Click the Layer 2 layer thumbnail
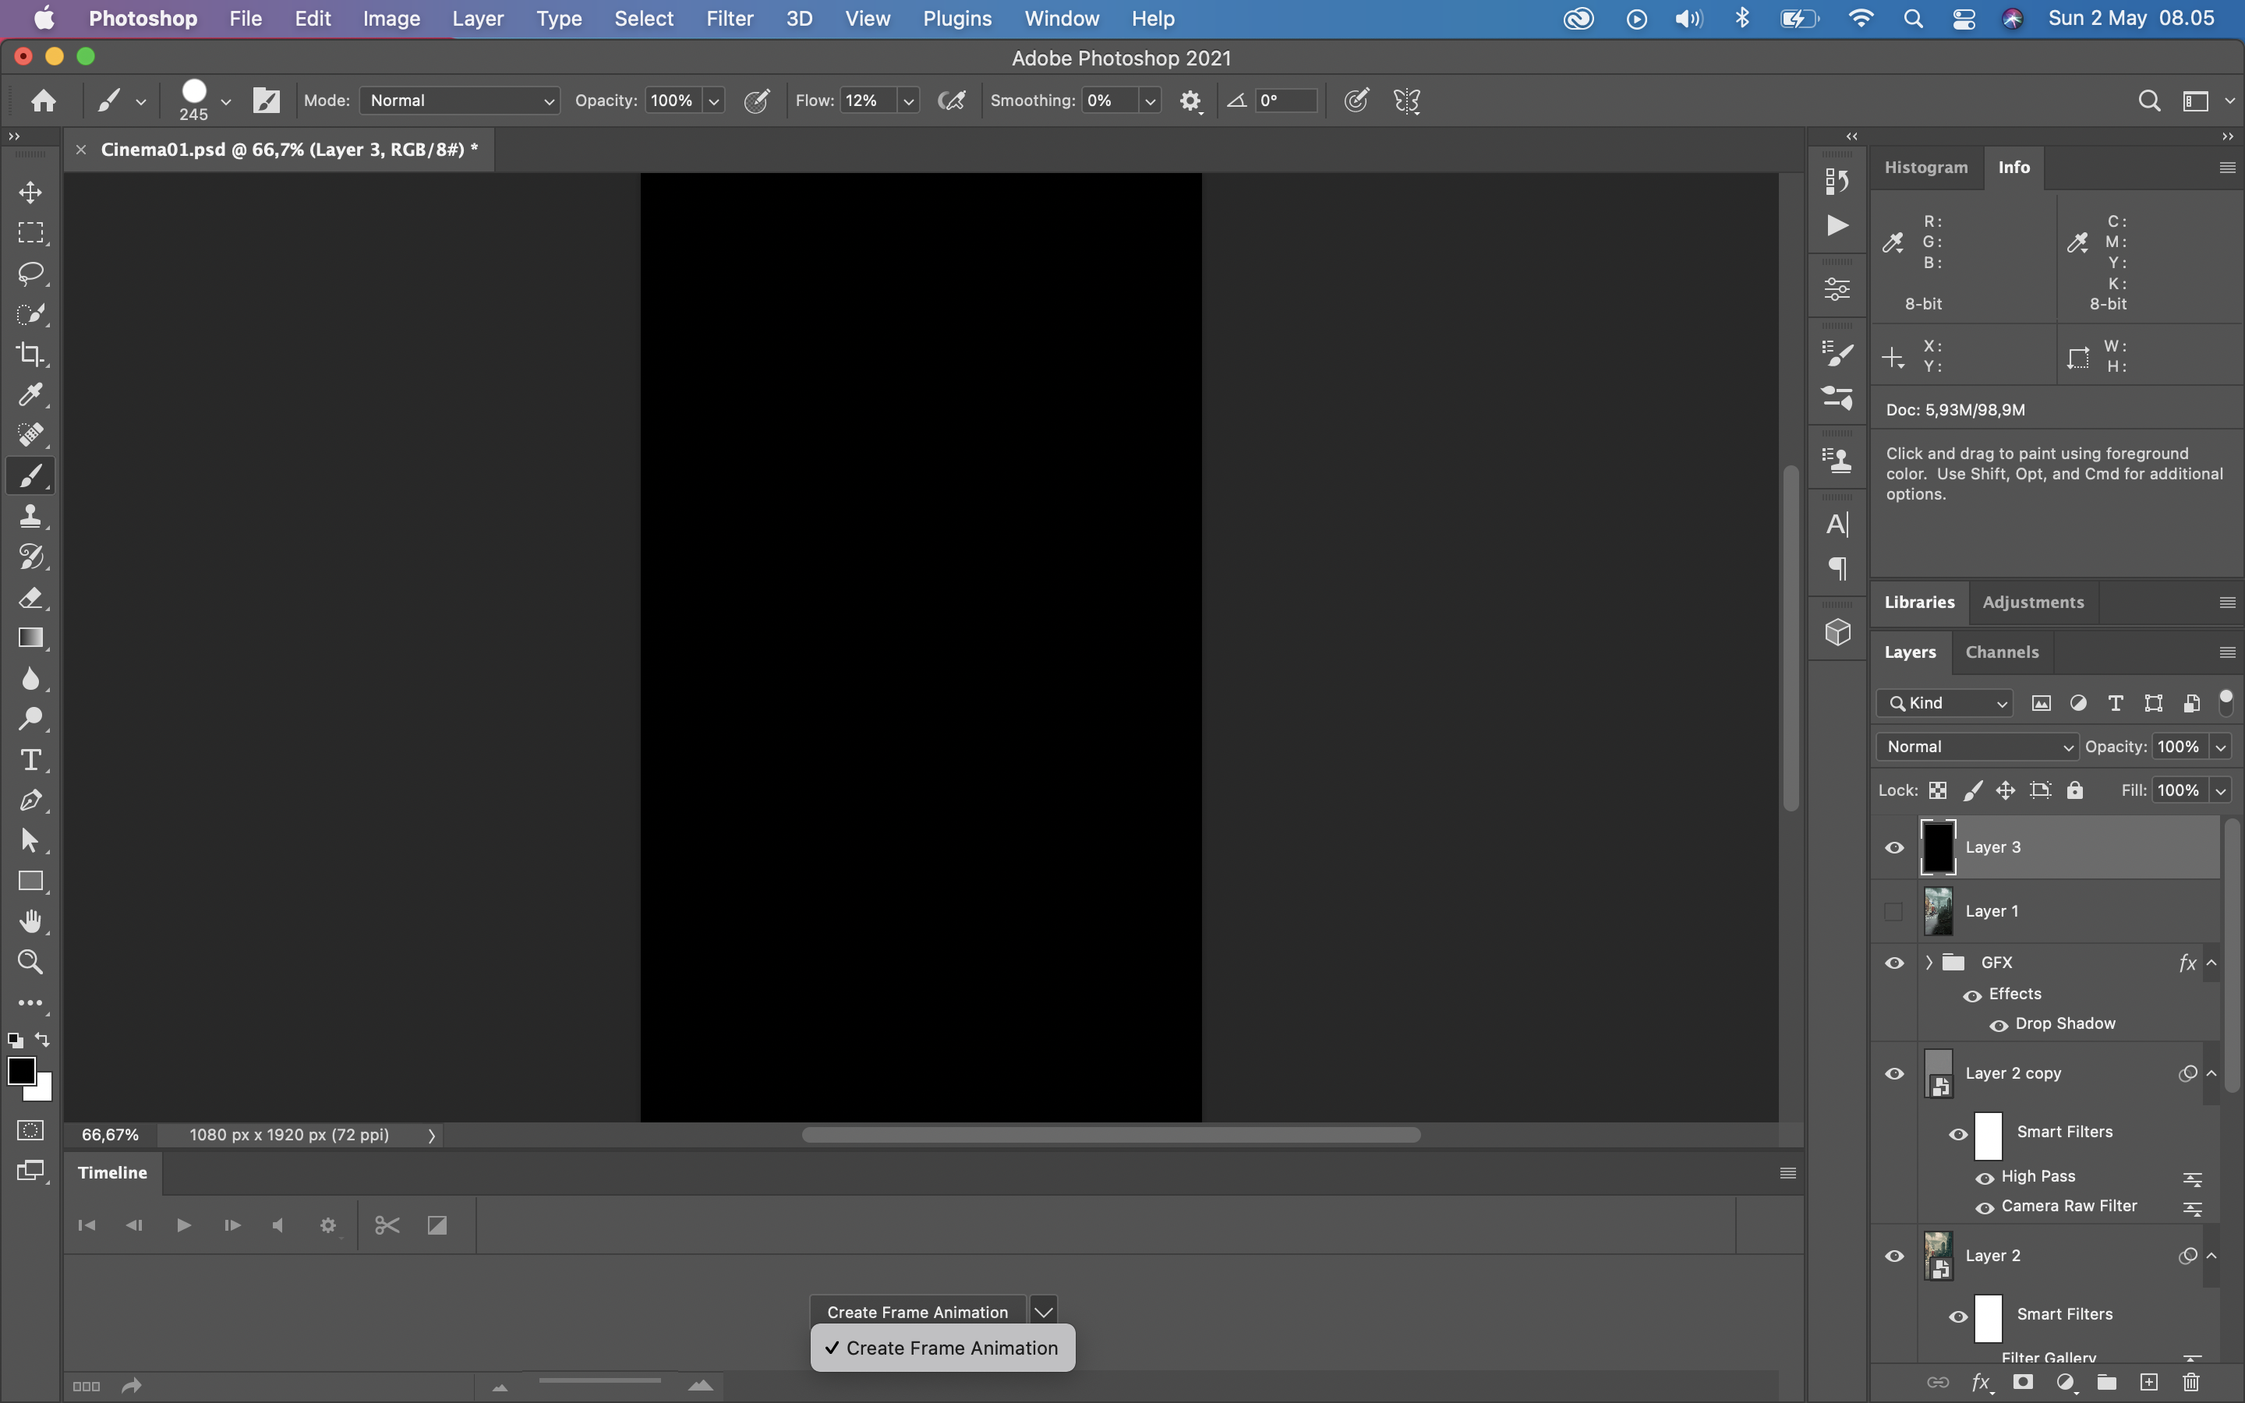The height and width of the screenshot is (1403, 2245). point(1937,1256)
